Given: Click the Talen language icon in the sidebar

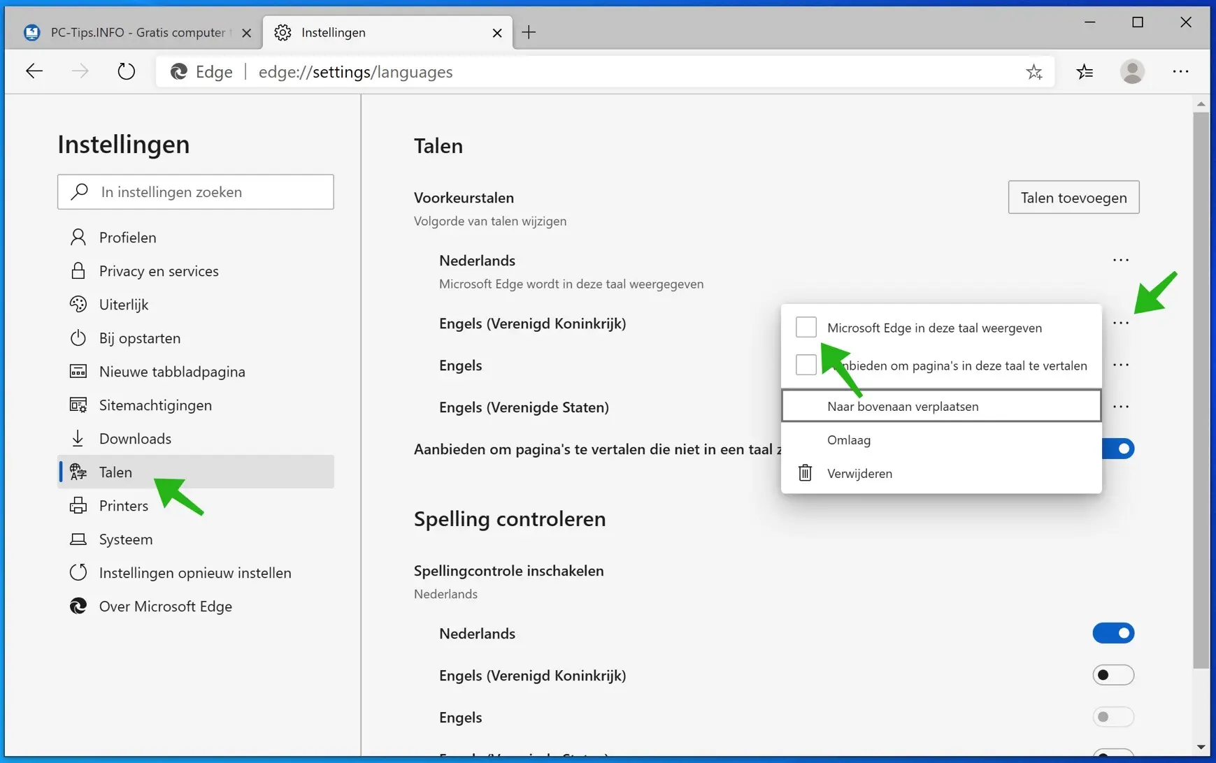Looking at the screenshot, I should pyautogui.click(x=78, y=472).
